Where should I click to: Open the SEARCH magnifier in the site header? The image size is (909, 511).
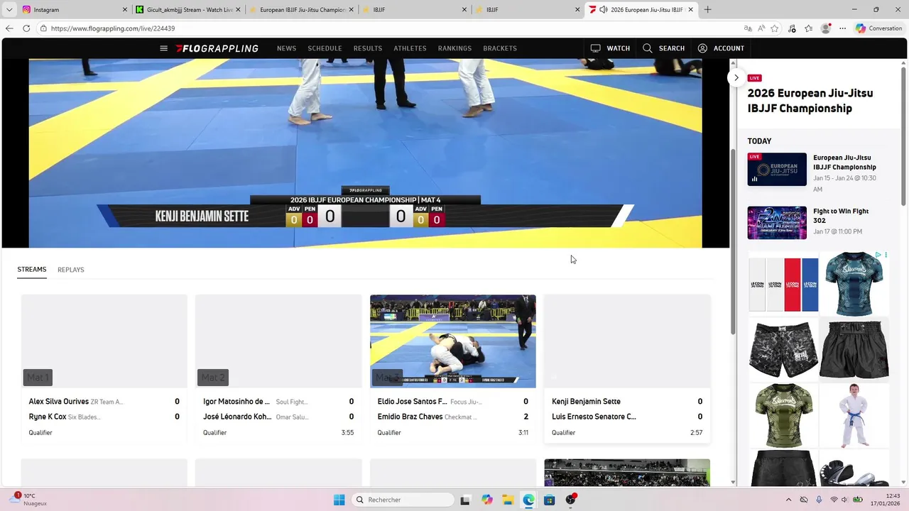663,48
